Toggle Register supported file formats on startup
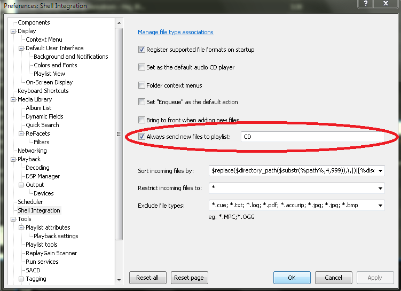Viewport: 401px width, 291px height. pos(141,50)
